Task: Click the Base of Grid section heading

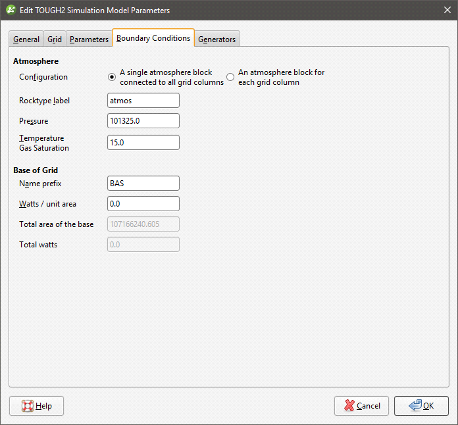Action: point(36,170)
